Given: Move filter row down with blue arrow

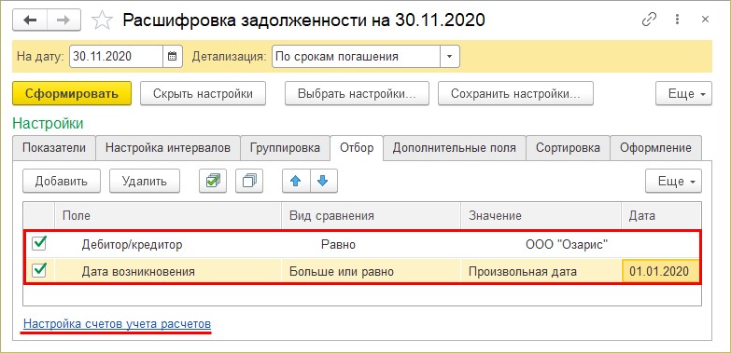Looking at the screenshot, I should (323, 181).
